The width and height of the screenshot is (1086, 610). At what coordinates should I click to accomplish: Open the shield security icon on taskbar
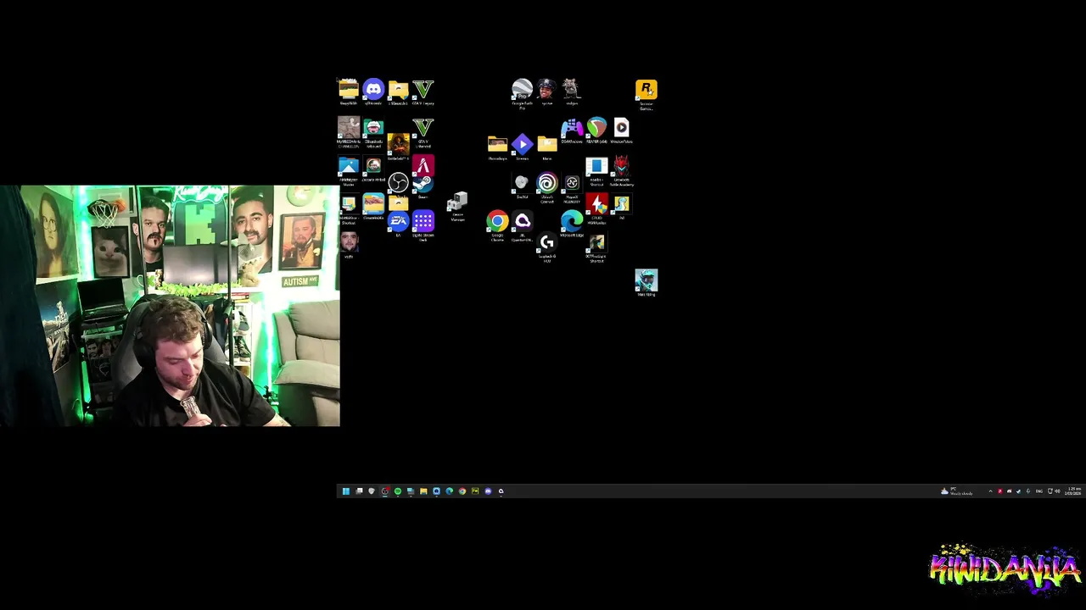372,491
